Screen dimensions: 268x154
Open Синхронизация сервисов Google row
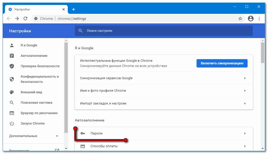point(164,78)
